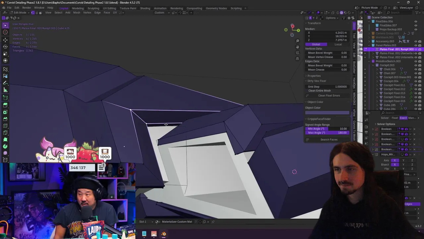Image resolution: width=424 pixels, height=239 pixels.
Task: Toggle visibility of FinalIdea.006 collection
Action: 416,22
